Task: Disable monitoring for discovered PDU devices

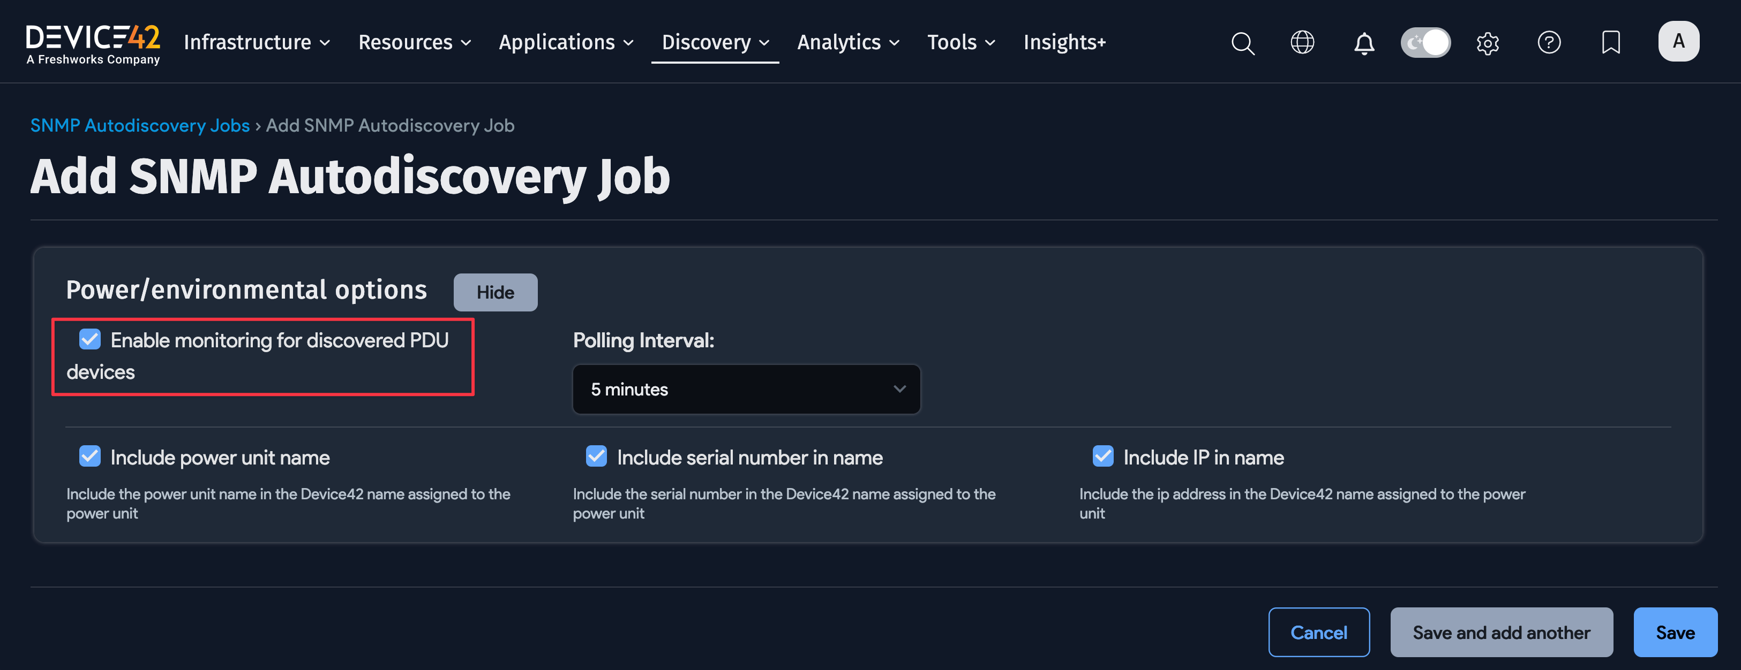Action: pyautogui.click(x=90, y=339)
